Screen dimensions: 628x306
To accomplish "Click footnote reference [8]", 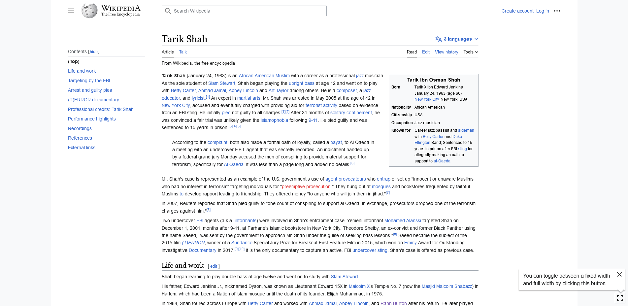I will [x=395, y=234].
